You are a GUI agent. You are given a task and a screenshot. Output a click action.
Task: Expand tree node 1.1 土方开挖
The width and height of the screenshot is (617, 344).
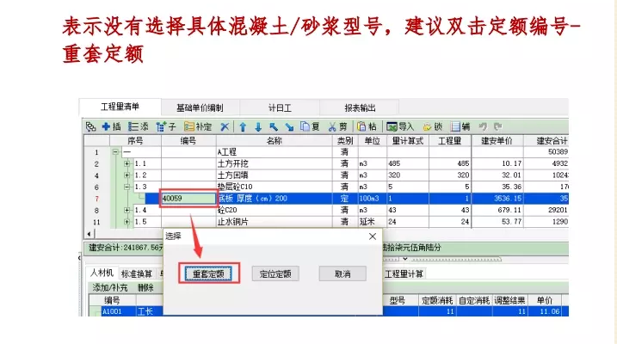pos(126,163)
